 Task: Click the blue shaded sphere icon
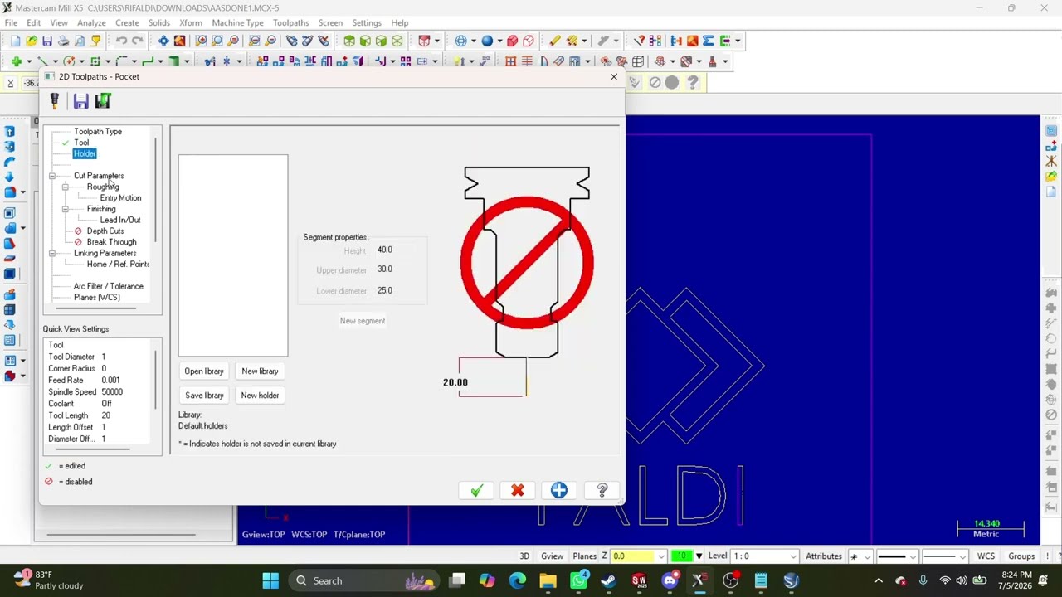[x=487, y=41]
